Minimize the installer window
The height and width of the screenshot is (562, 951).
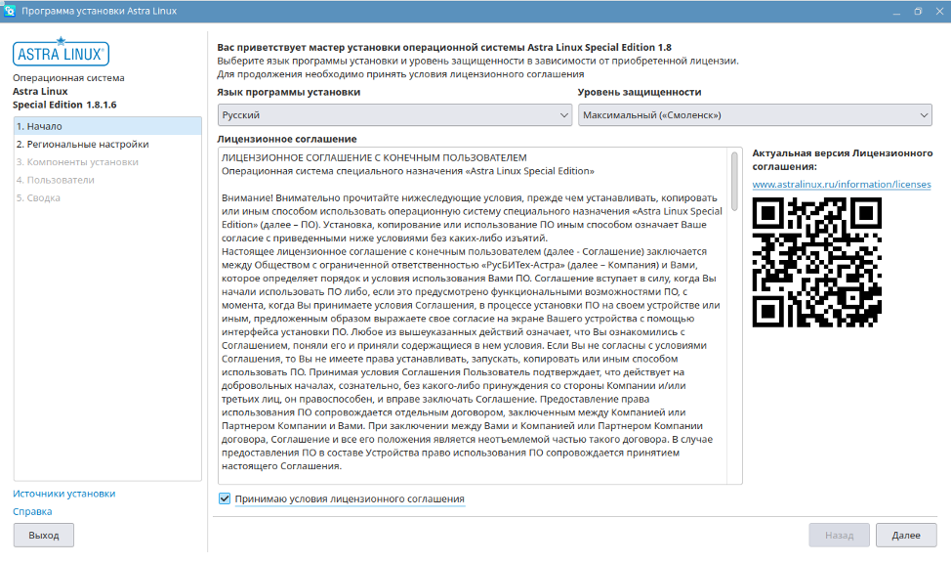898,11
